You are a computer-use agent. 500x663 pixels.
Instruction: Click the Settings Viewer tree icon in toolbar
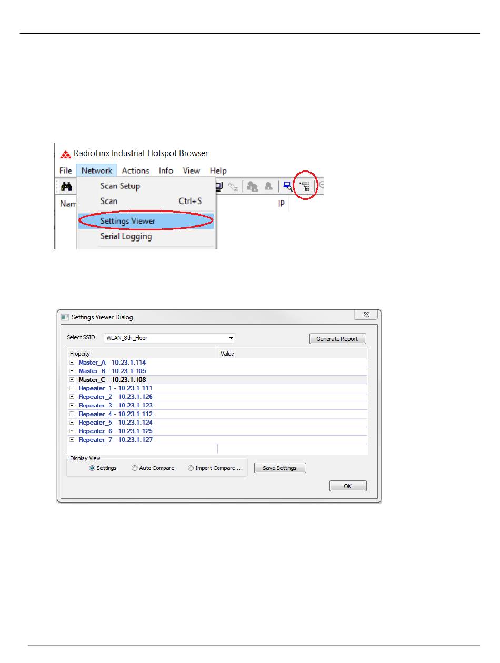pyautogui.click(x=305, y=186)
